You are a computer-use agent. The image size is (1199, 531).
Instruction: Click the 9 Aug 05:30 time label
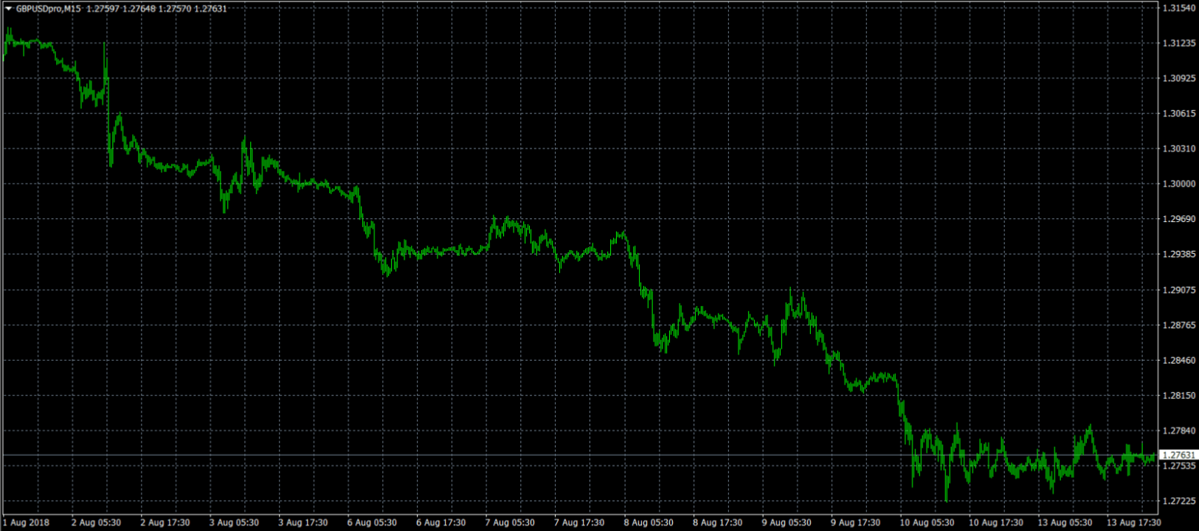787,523
